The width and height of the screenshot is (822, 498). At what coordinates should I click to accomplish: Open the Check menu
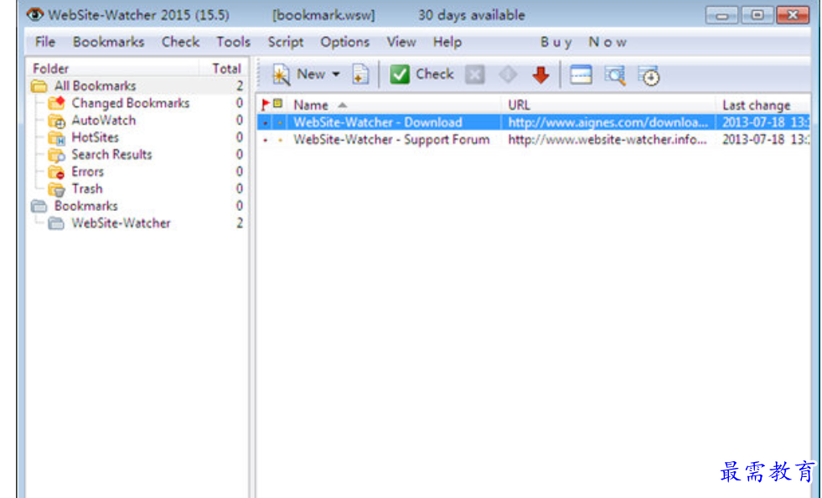tap(180, 42)
